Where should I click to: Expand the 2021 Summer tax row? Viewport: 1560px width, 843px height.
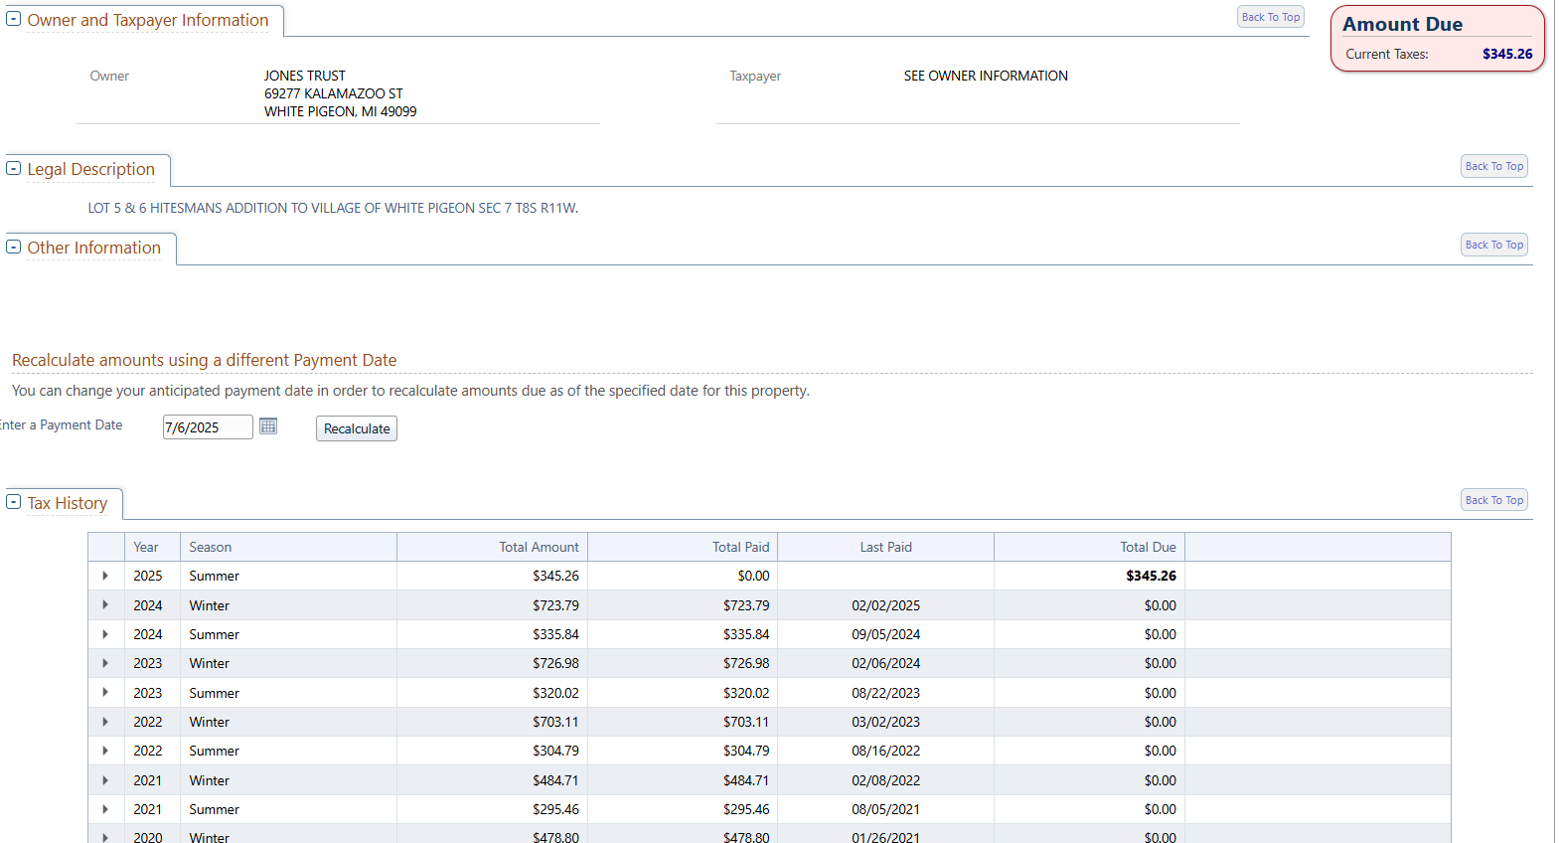click(x=105, y=809)
